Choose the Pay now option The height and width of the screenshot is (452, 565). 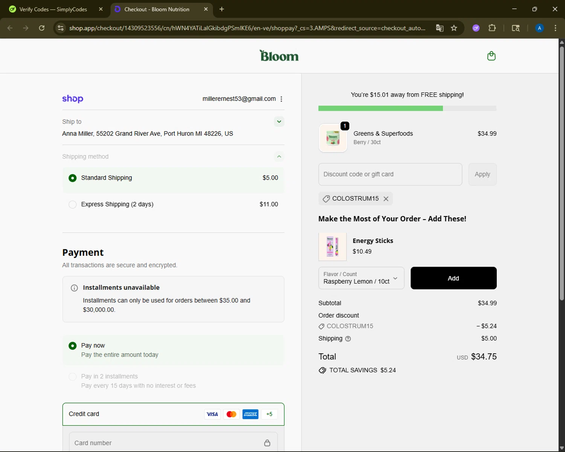point(73,346)
